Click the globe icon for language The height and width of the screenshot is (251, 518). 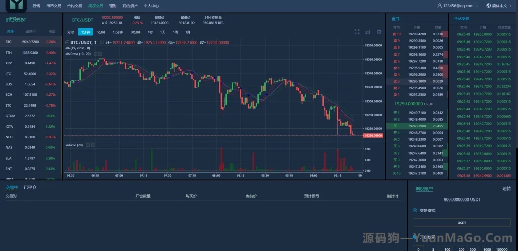tap(489, 6)
